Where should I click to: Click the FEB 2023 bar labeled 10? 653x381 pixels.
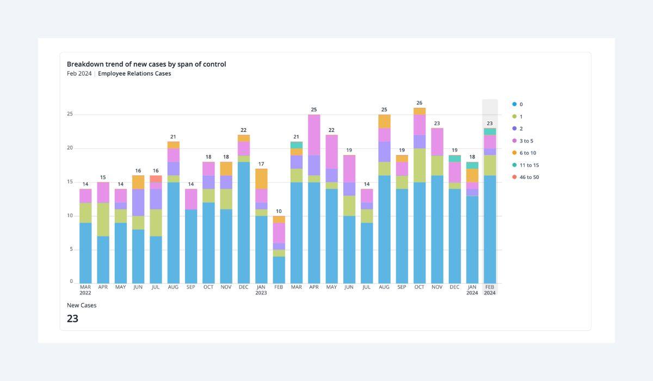click(279, 249)
